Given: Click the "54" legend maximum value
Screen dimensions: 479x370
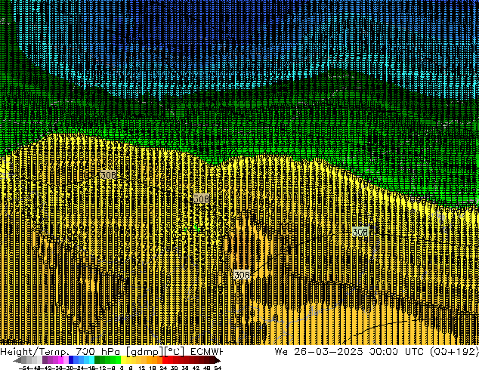Looking at the screenshot, I should pos(218,368).
